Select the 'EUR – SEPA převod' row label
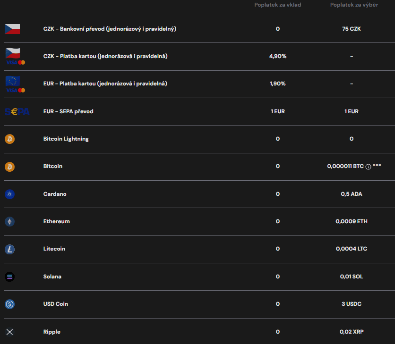Image resolution: width=395 pixels, height=344 pixels. point(68,111)
